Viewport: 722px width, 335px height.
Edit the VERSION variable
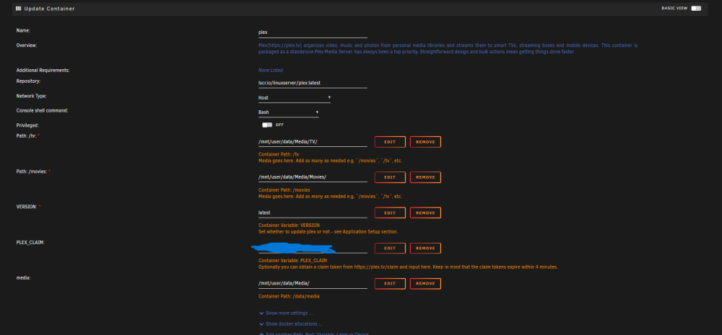[390, 213]
